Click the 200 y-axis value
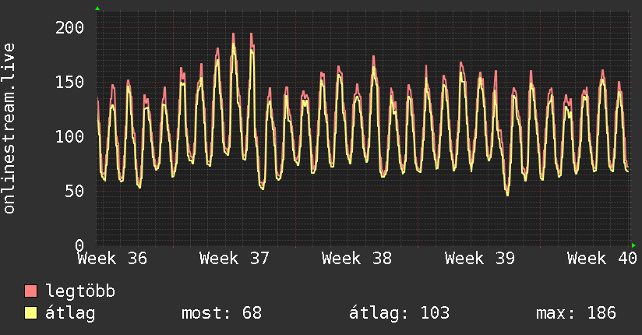Image resolution: width=642 pixels, height=335 pixels. (x=69, y=28)
